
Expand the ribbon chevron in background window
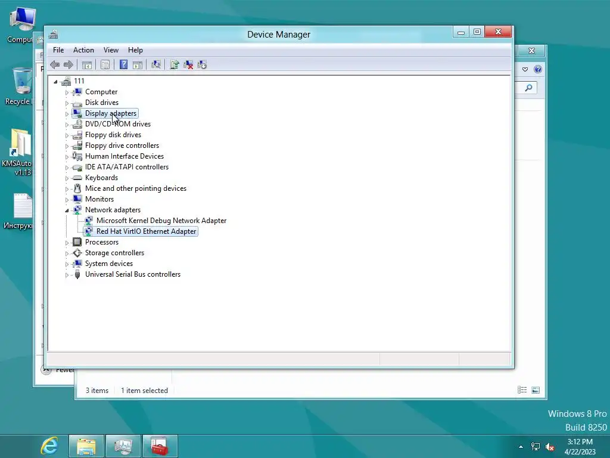(x=525, y=69)
